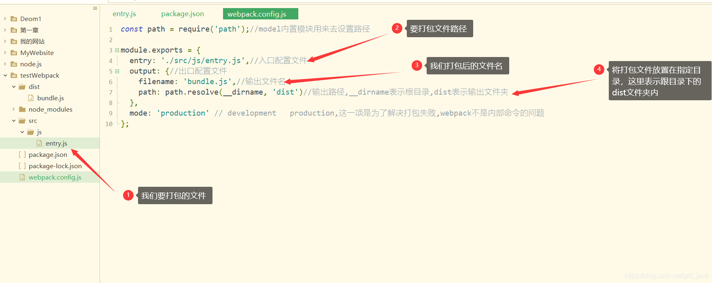Click the node.js folder icon

pos(14,64)
